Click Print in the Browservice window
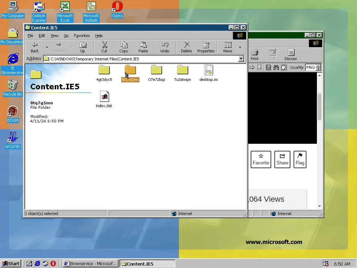The width and height of the screenshot is (357, 268). coord(255,55)
